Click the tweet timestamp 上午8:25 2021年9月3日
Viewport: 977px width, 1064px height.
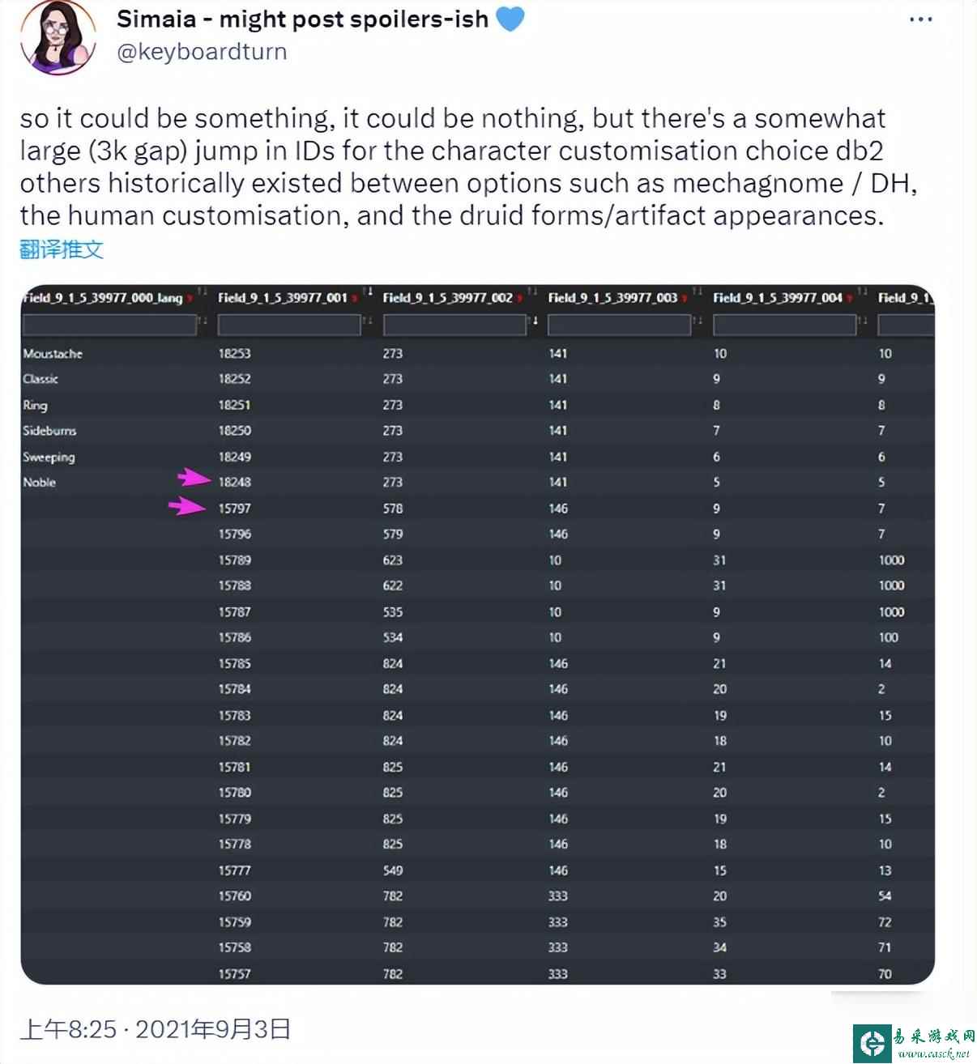[155, 1028]
